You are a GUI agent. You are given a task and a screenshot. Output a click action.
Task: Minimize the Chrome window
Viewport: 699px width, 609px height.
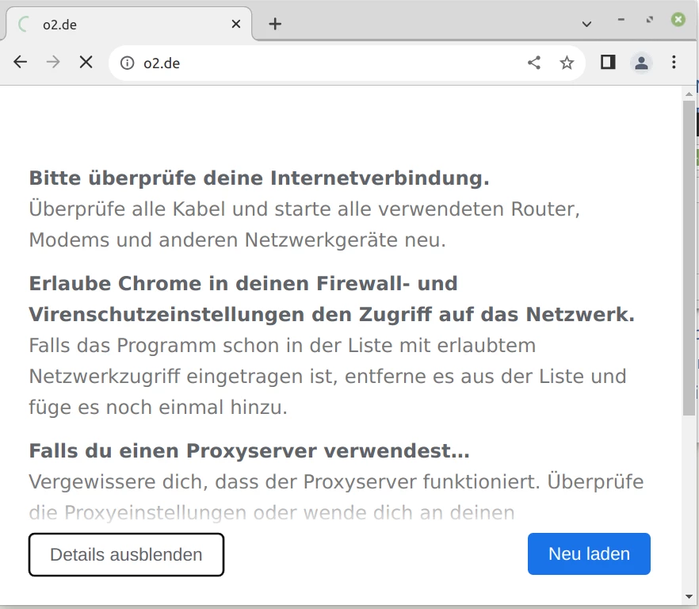click(x=621, y=20)
